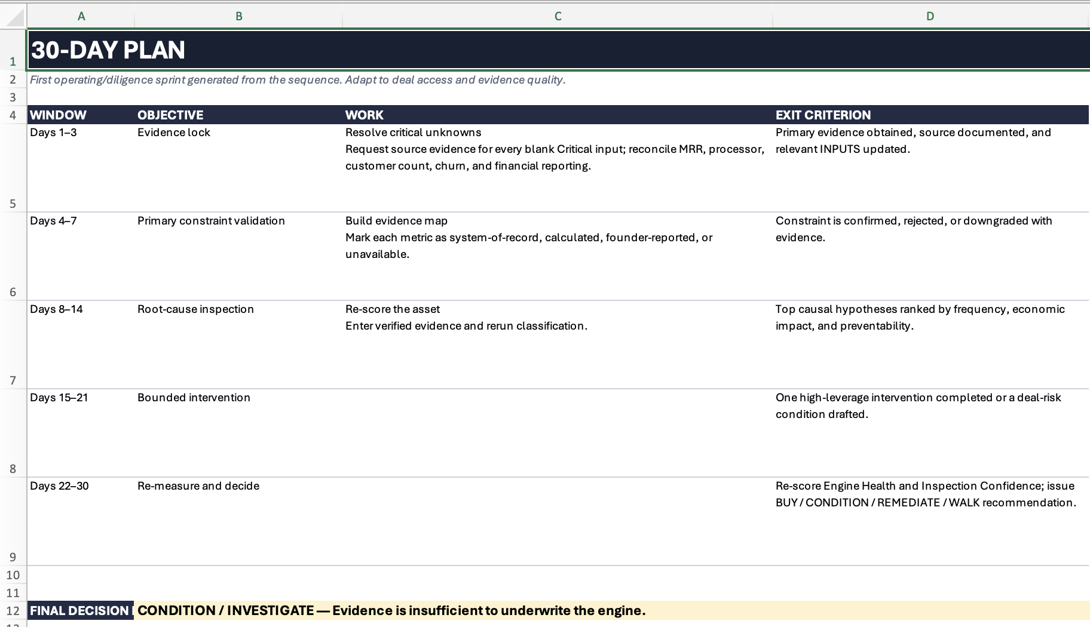Image resolution: width=1090 pixels, height=627 pixels.
Task: Click 'Re-measure and decide' cell
Action: pos(238,521)
